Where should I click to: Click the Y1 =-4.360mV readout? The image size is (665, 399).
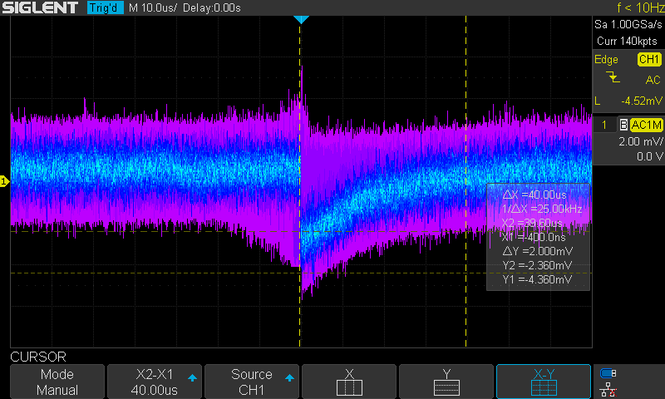[x=537, y=279]
